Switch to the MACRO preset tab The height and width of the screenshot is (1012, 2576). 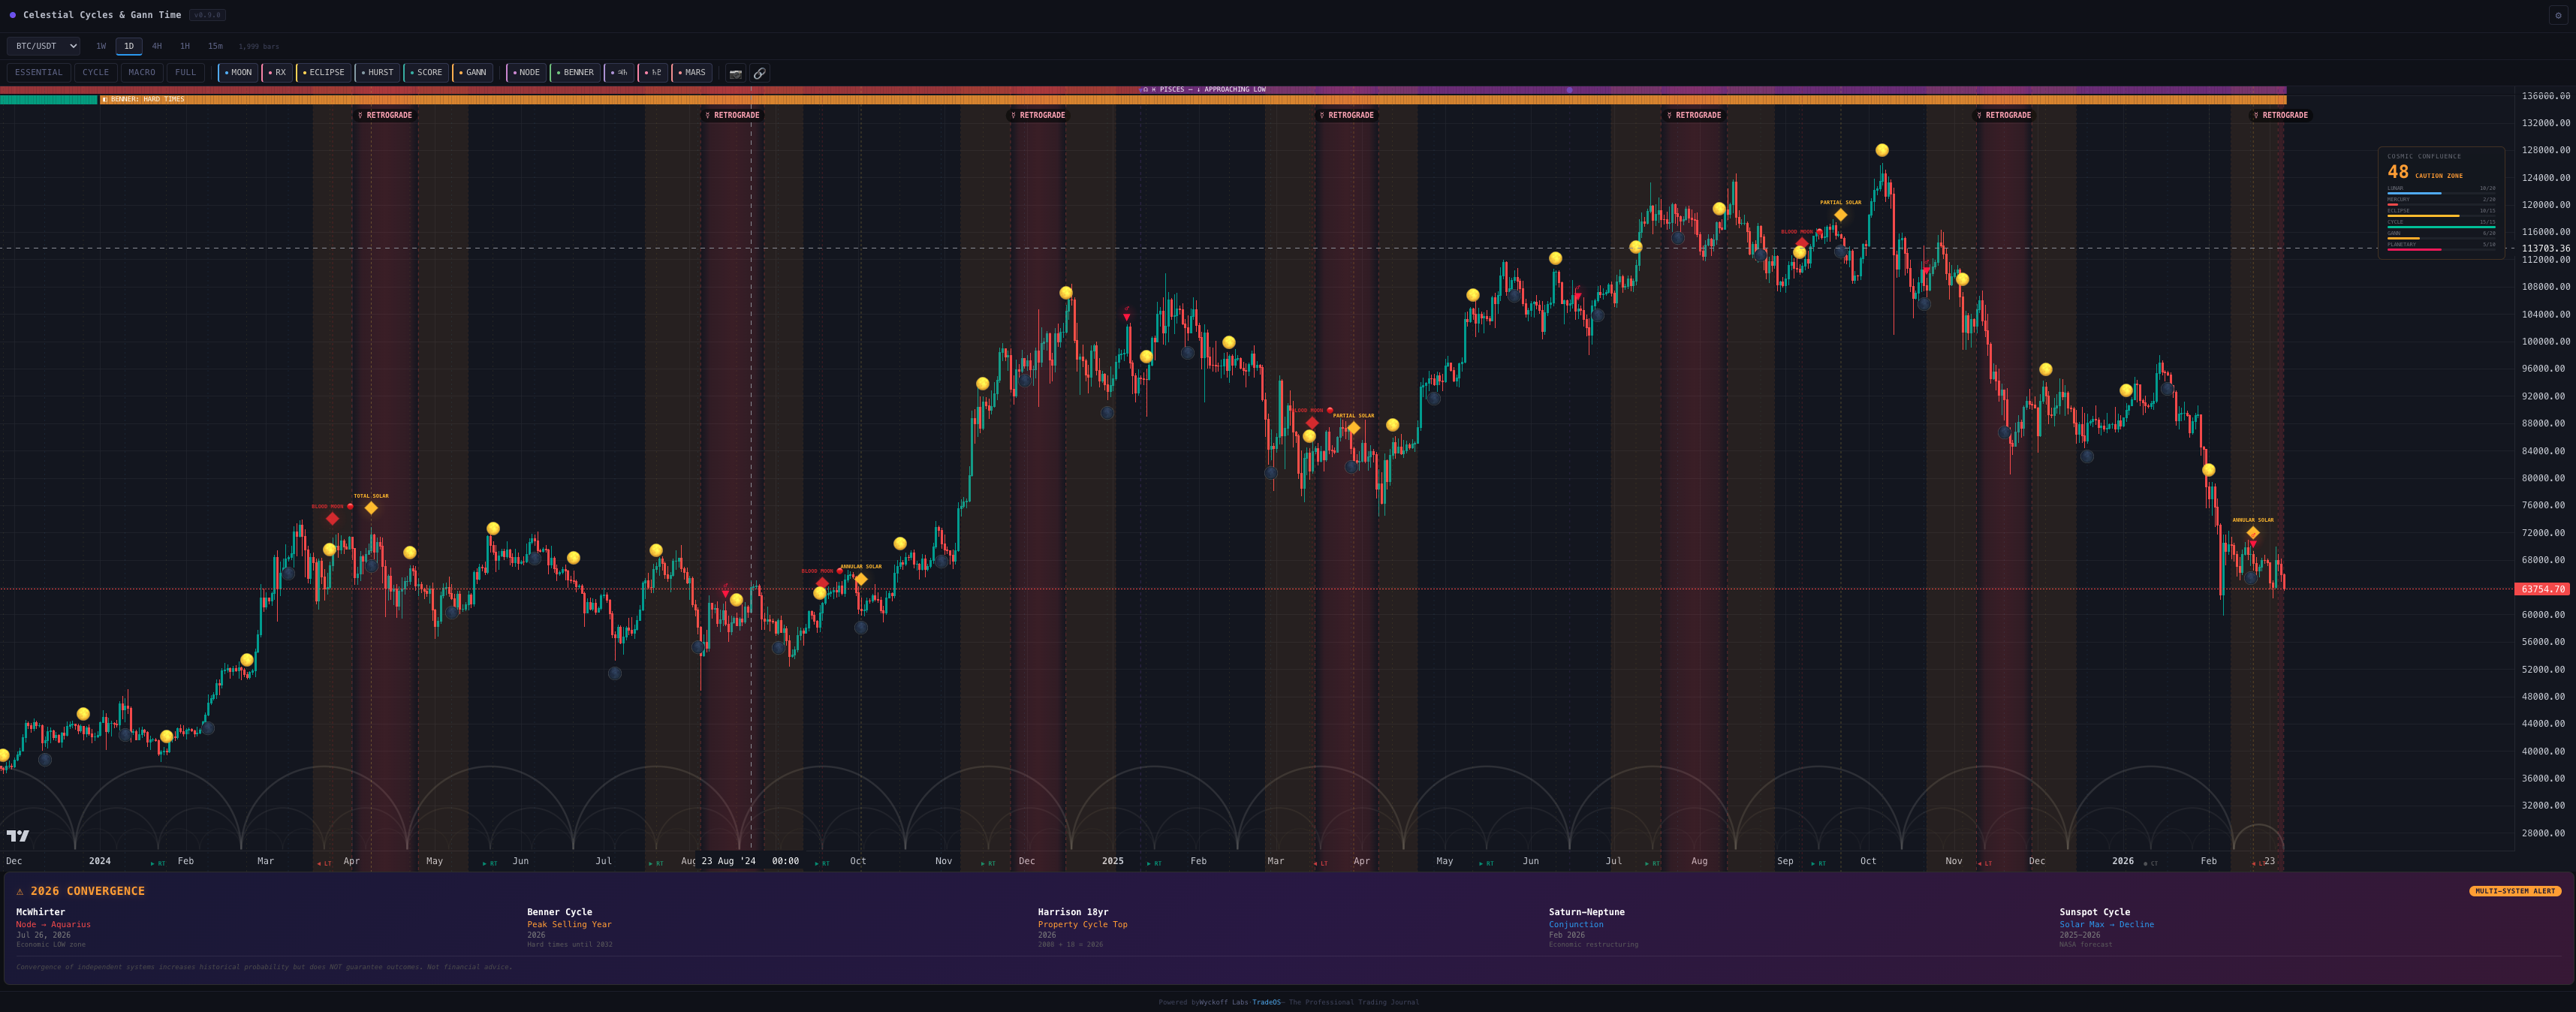coord(142,72)
